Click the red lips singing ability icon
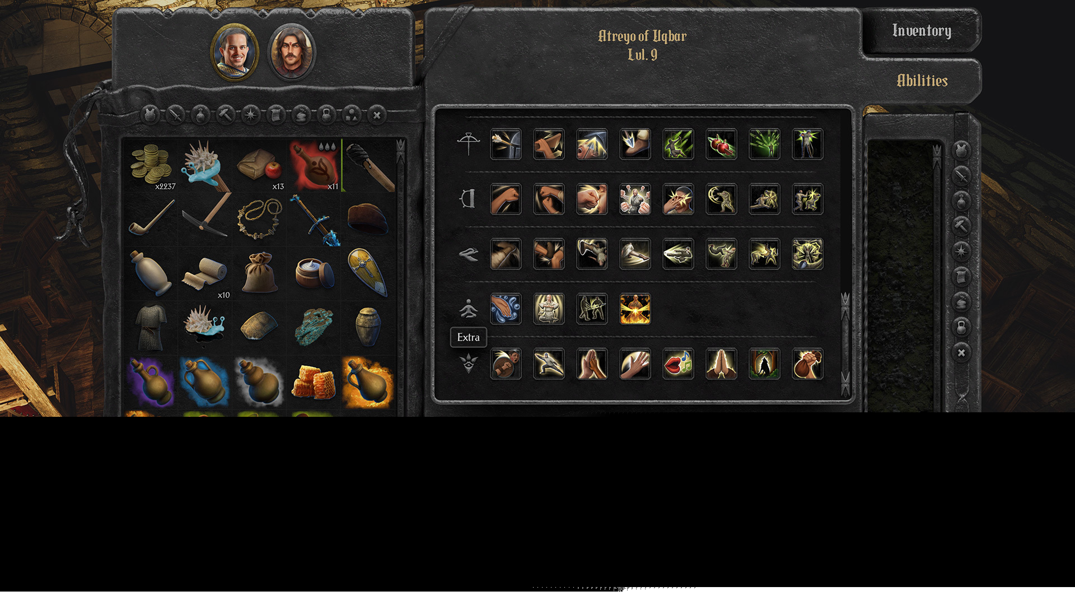Viewport: 1075px width, 605px height. pyautogui.click(x=678, y=364)
